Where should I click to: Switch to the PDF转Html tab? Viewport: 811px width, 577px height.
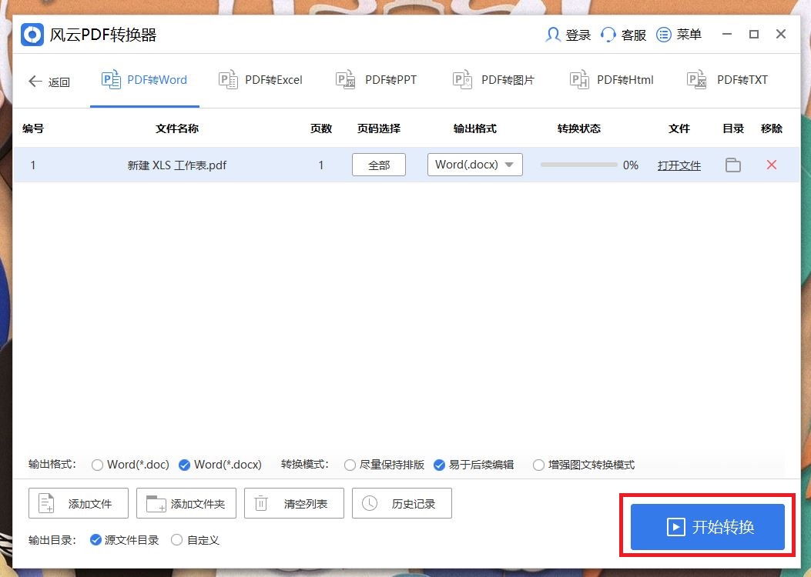[612, 80]
